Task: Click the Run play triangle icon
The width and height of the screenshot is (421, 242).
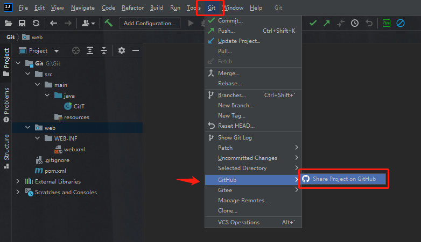Action: [191, 23]
